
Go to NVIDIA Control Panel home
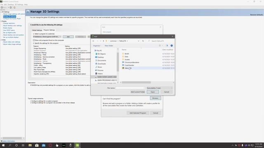[14, 7]
